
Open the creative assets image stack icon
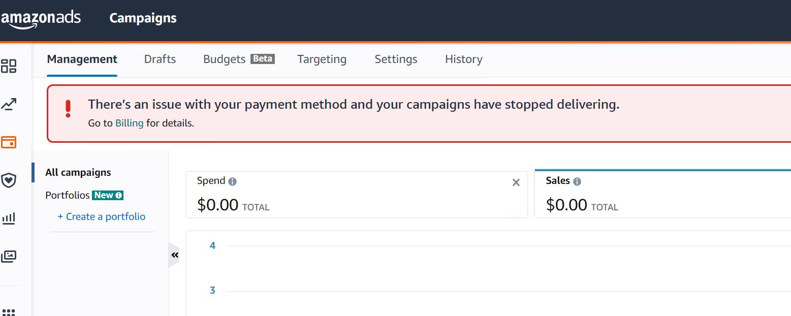tap(9, 256)
